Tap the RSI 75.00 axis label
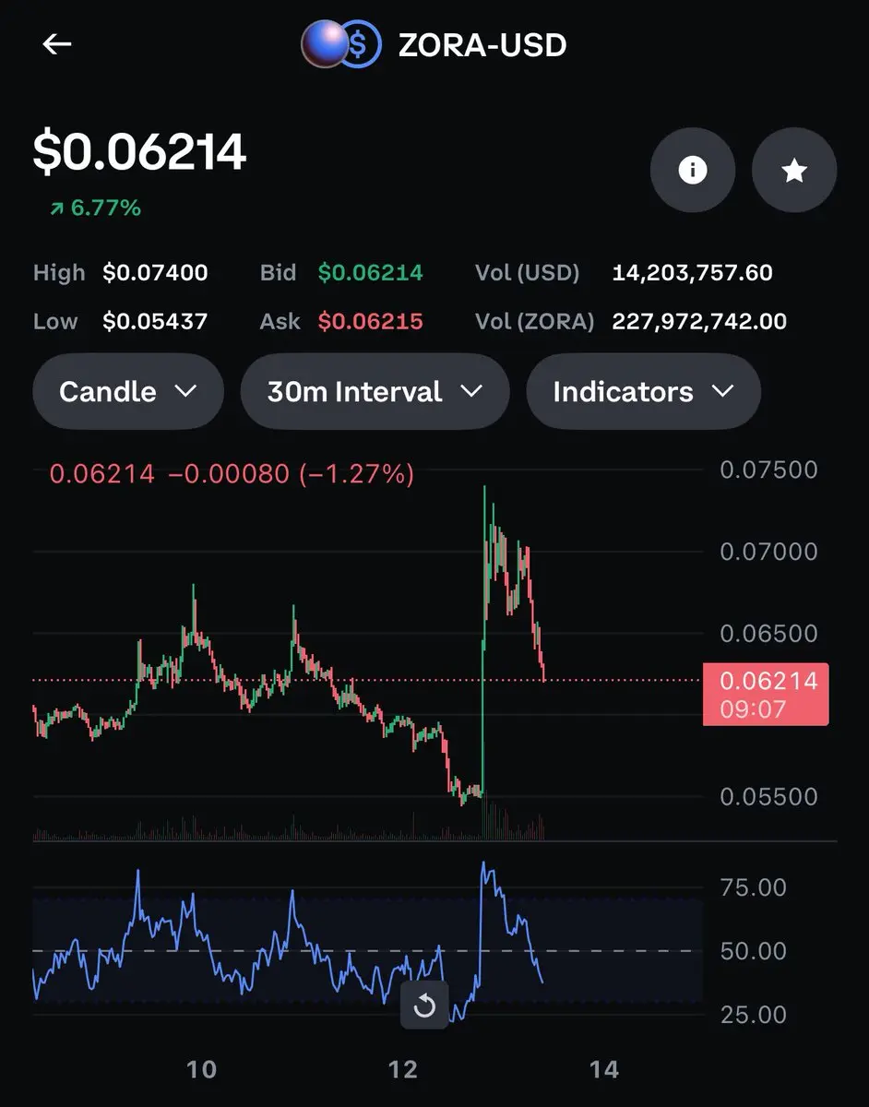 754,887
